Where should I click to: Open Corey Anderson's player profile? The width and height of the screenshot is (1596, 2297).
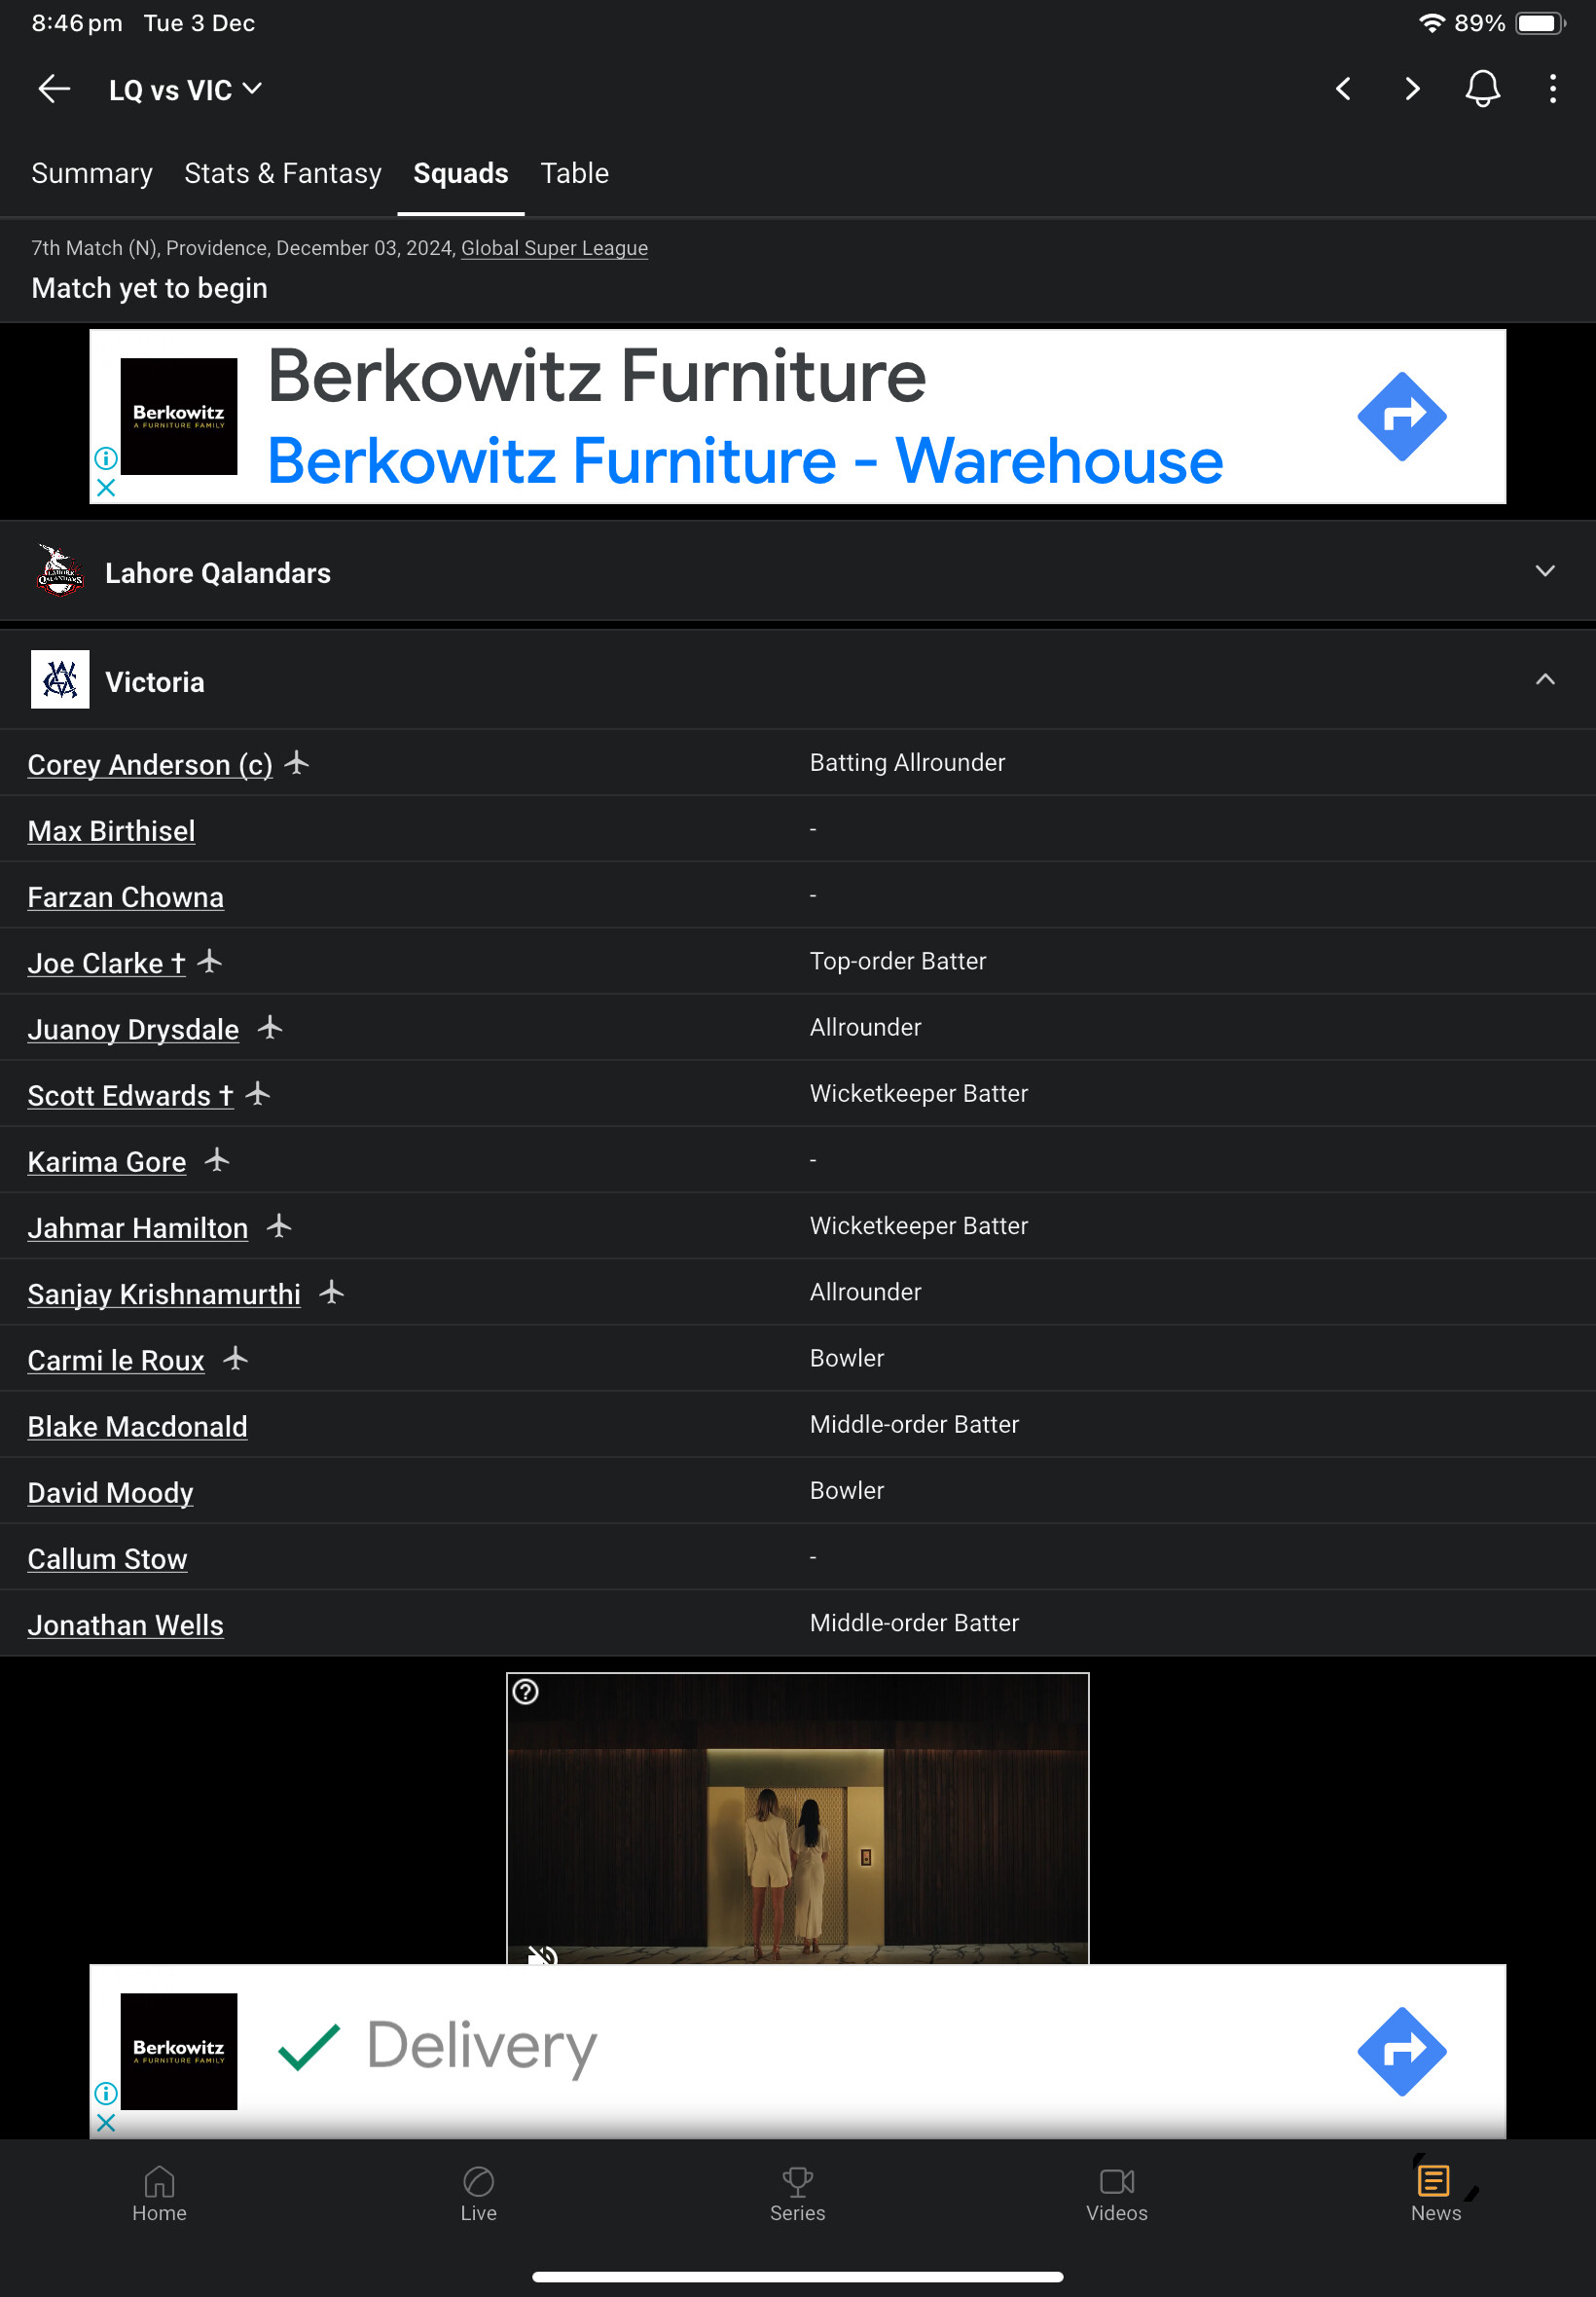(150, 764)
